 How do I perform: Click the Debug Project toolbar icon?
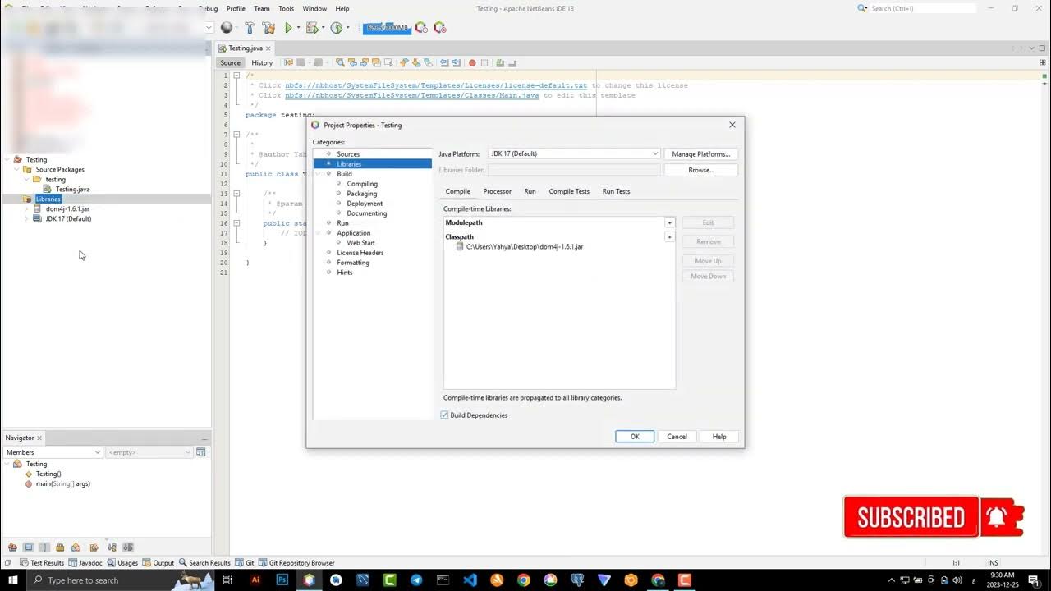click(311, 28)
